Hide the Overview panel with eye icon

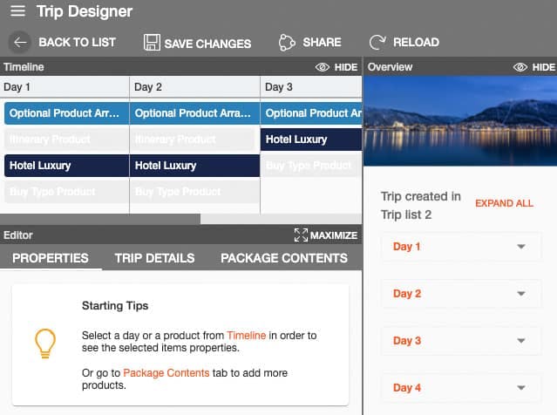pyautogui.click(x=521, y=67)
